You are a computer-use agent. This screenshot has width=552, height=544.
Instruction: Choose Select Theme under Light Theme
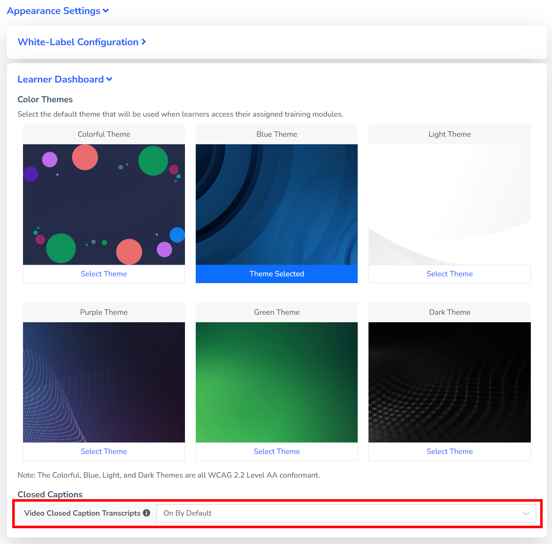449,274
